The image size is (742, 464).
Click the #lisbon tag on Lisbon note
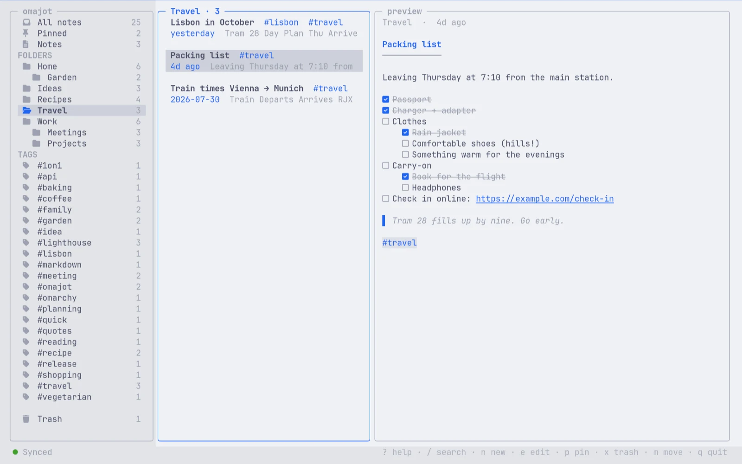[281, 22]
